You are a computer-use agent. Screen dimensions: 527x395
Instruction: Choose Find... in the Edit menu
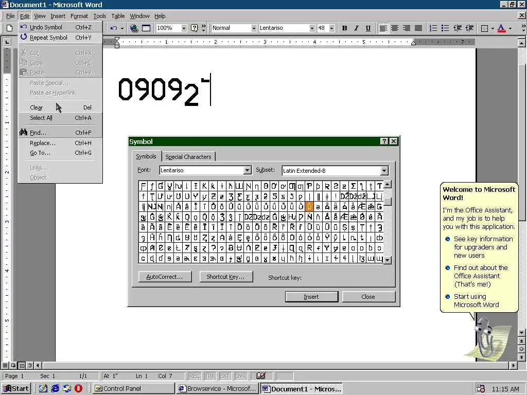click(61, 133)
